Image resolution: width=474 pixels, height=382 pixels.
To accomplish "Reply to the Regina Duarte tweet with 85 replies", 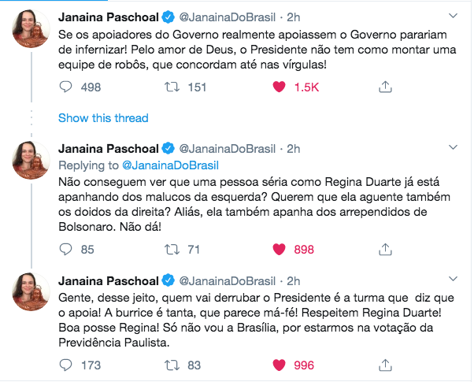I will [x=66, y=250].
